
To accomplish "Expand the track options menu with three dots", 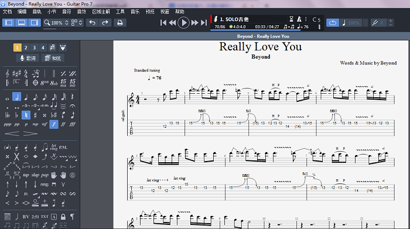I will pyautogui.click(x=306, y=19).
